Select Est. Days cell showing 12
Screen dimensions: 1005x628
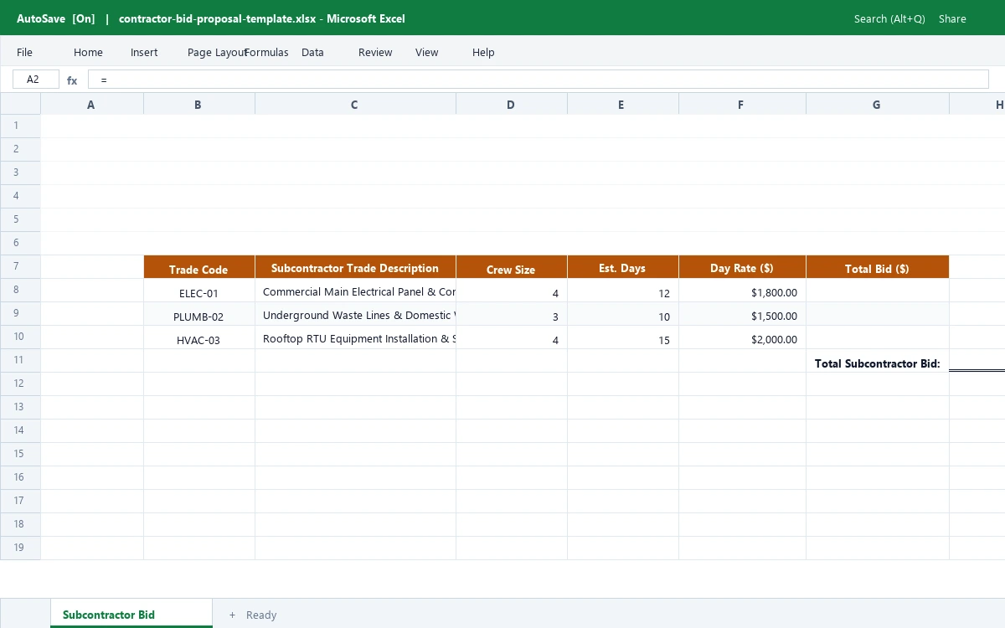pos(623,291)
